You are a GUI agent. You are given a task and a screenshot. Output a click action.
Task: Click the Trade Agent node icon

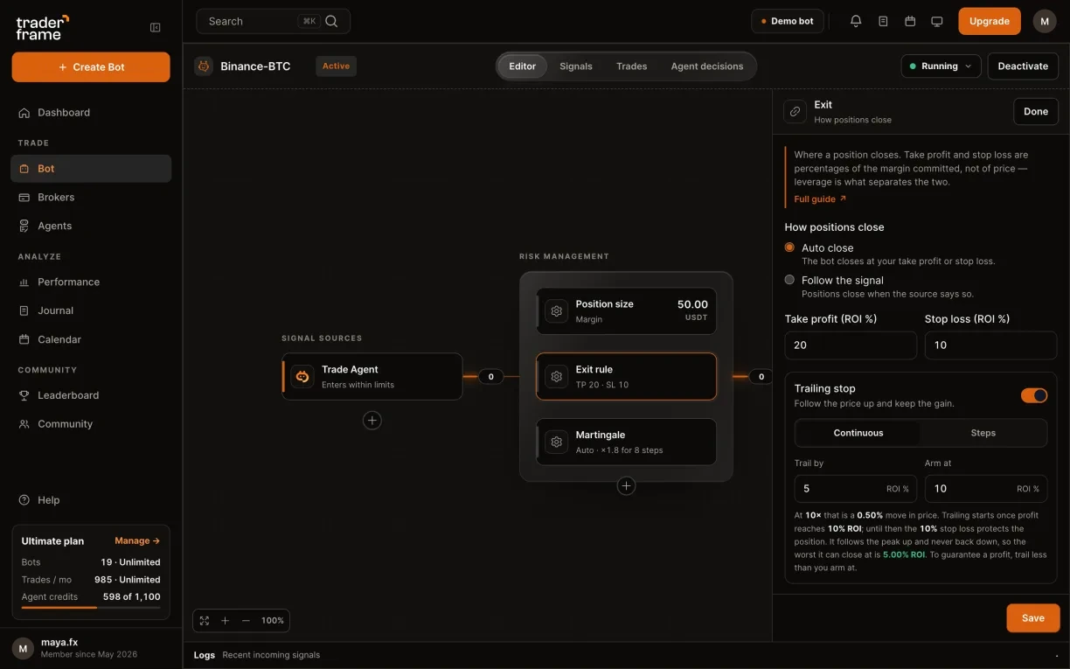[x=302, y=376]
